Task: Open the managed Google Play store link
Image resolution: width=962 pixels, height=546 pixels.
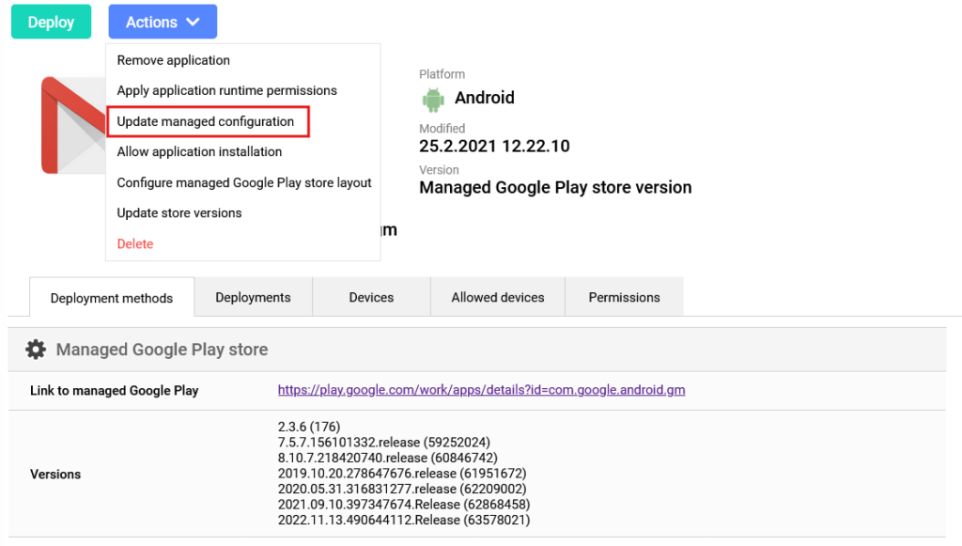Action: click(x=481, y=390)
